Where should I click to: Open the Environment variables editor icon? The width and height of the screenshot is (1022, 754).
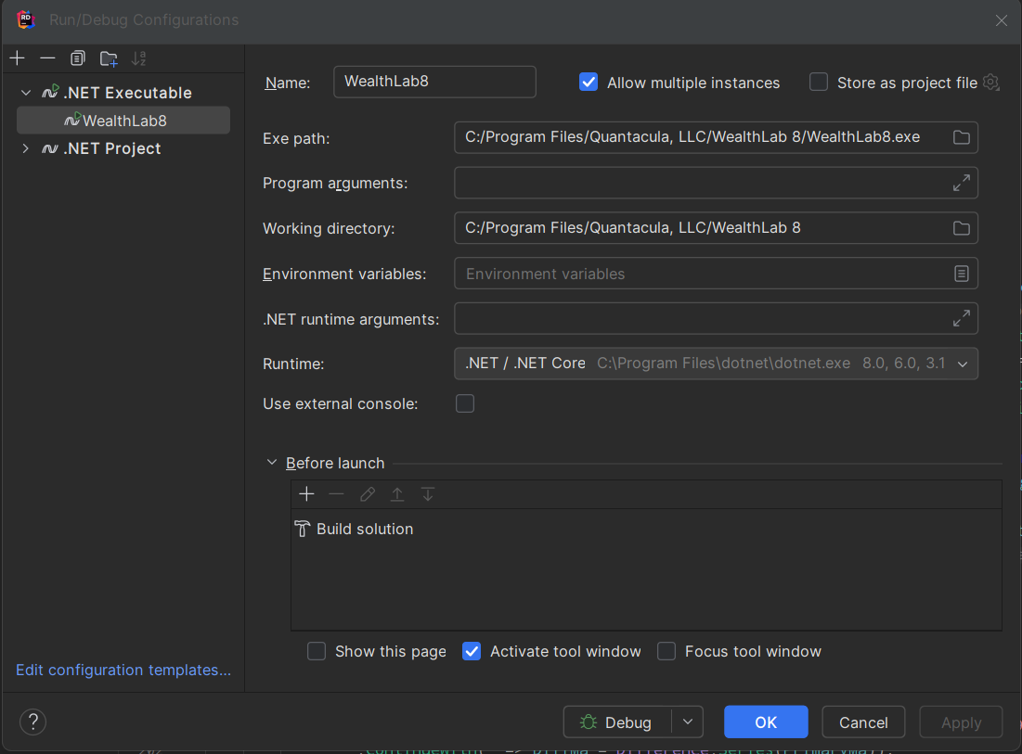[962, 274]
